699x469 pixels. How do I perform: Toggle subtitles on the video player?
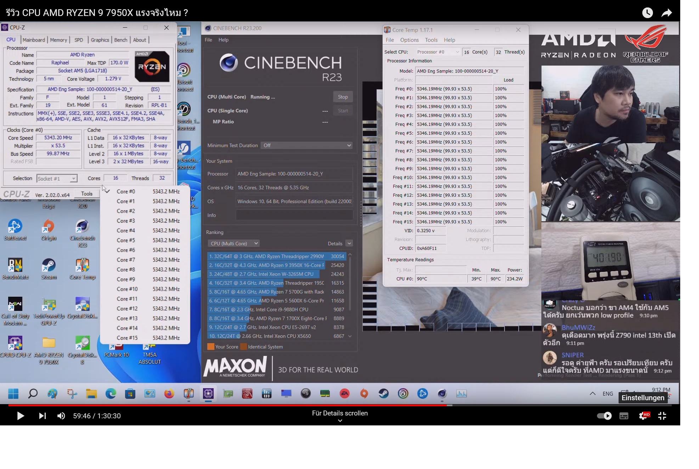pyautogui.click(x=624, y=416)
